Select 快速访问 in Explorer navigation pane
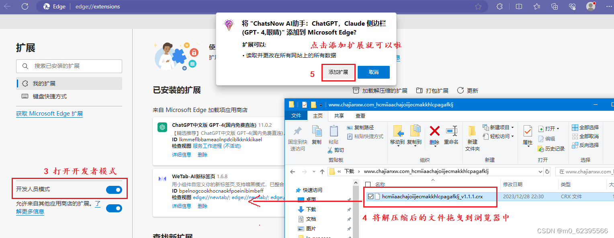 click(309, 190)
